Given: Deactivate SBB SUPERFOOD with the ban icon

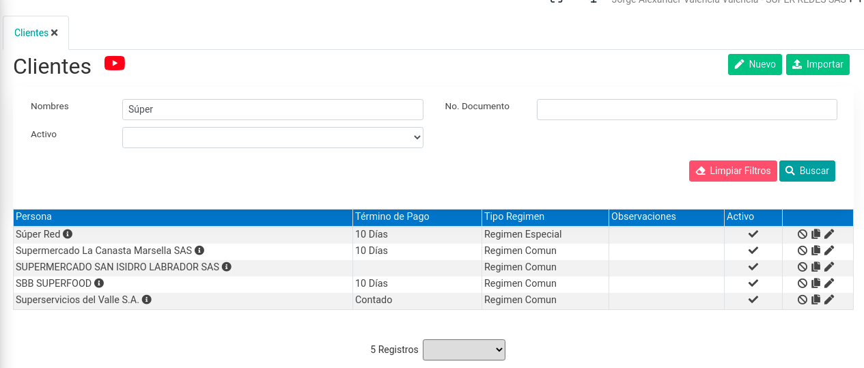Looking at the screenshot, I should point(803,283).
